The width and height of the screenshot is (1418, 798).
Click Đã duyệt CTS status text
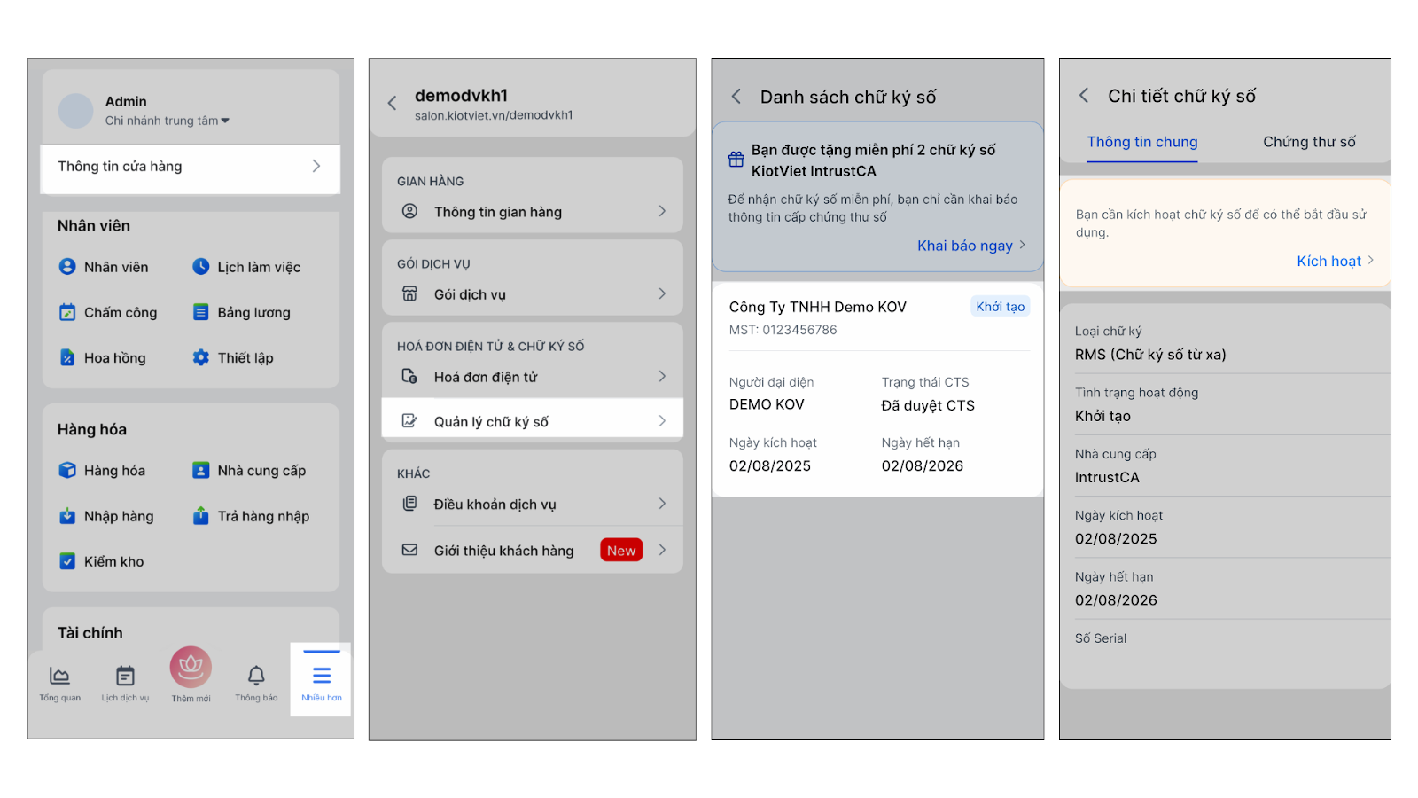[x=928, y=405]
